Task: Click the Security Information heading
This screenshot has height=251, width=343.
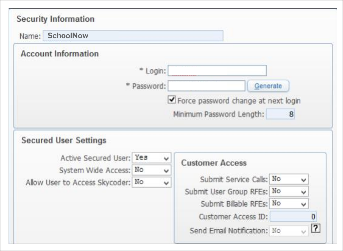Action: [x=55, y=19]
